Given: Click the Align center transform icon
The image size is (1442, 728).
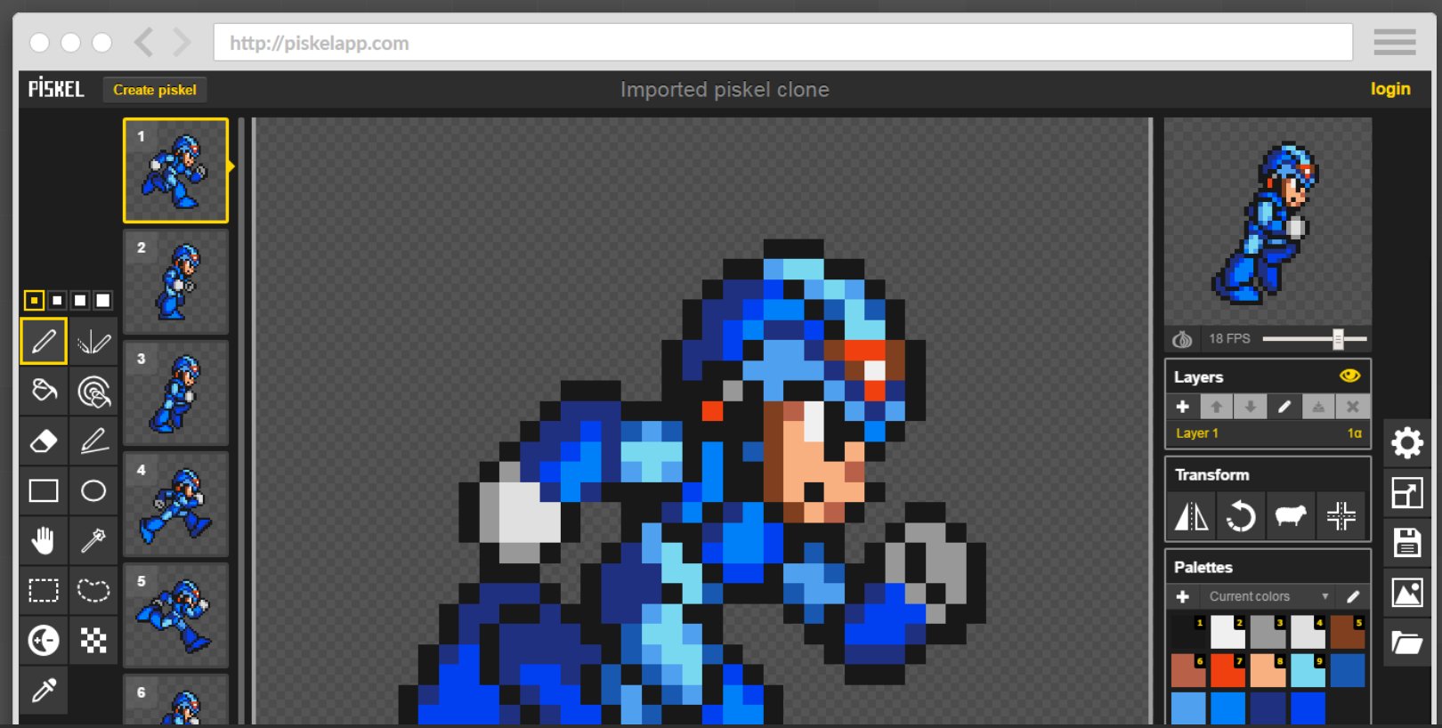Looking at the screenshot, I should (1341, 516).
